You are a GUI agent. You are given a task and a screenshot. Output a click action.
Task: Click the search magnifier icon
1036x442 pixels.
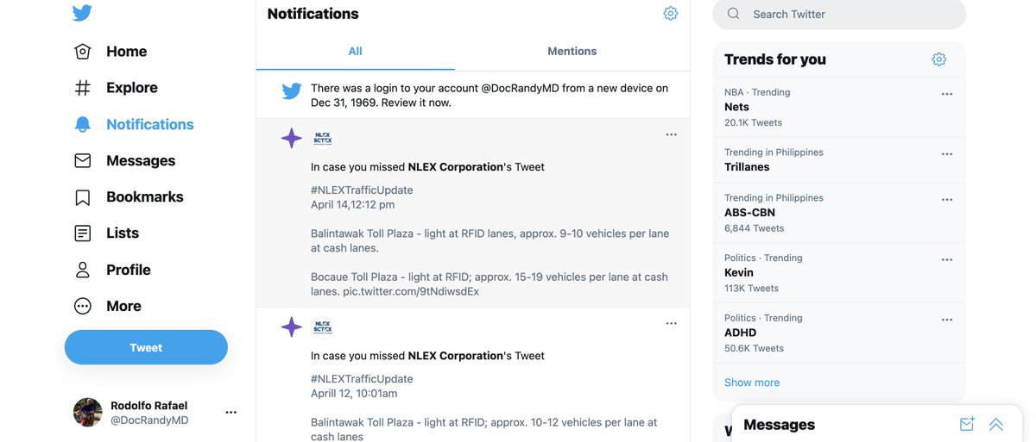(734, 14)
